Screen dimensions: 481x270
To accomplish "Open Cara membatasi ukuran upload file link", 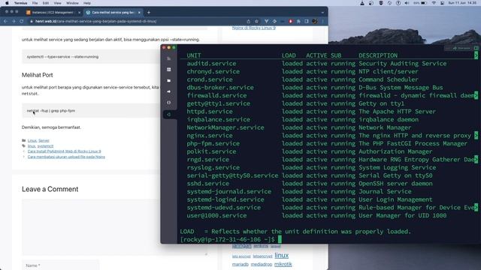I will point(66,157).
